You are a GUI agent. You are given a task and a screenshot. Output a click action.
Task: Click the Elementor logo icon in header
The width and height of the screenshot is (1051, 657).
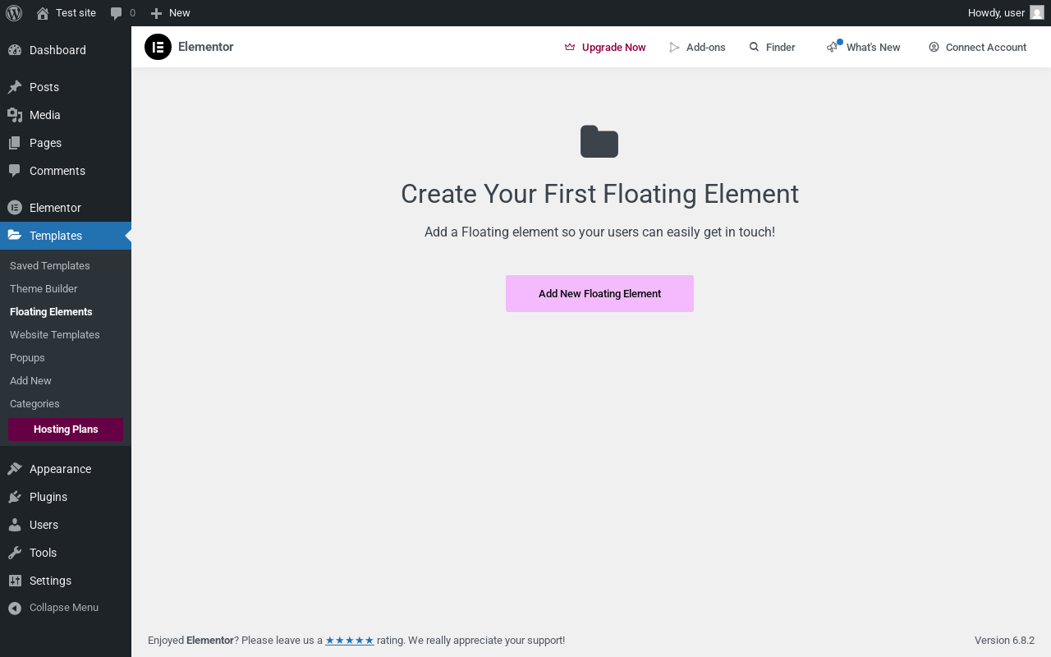(x=158, y=47)
